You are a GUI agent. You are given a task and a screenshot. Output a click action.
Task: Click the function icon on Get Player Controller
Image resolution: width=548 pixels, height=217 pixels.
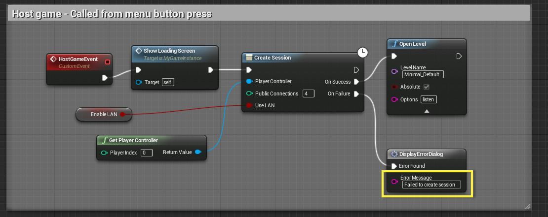pyautogui.click(x=104, y=140)
